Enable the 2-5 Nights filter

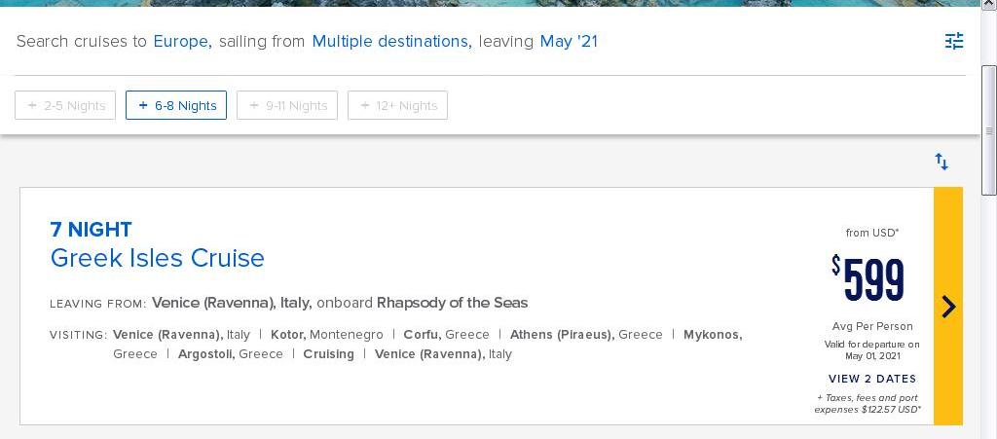point(65,105)
